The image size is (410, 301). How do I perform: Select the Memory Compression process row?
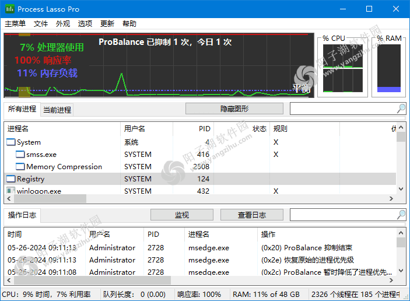(200, 167)
